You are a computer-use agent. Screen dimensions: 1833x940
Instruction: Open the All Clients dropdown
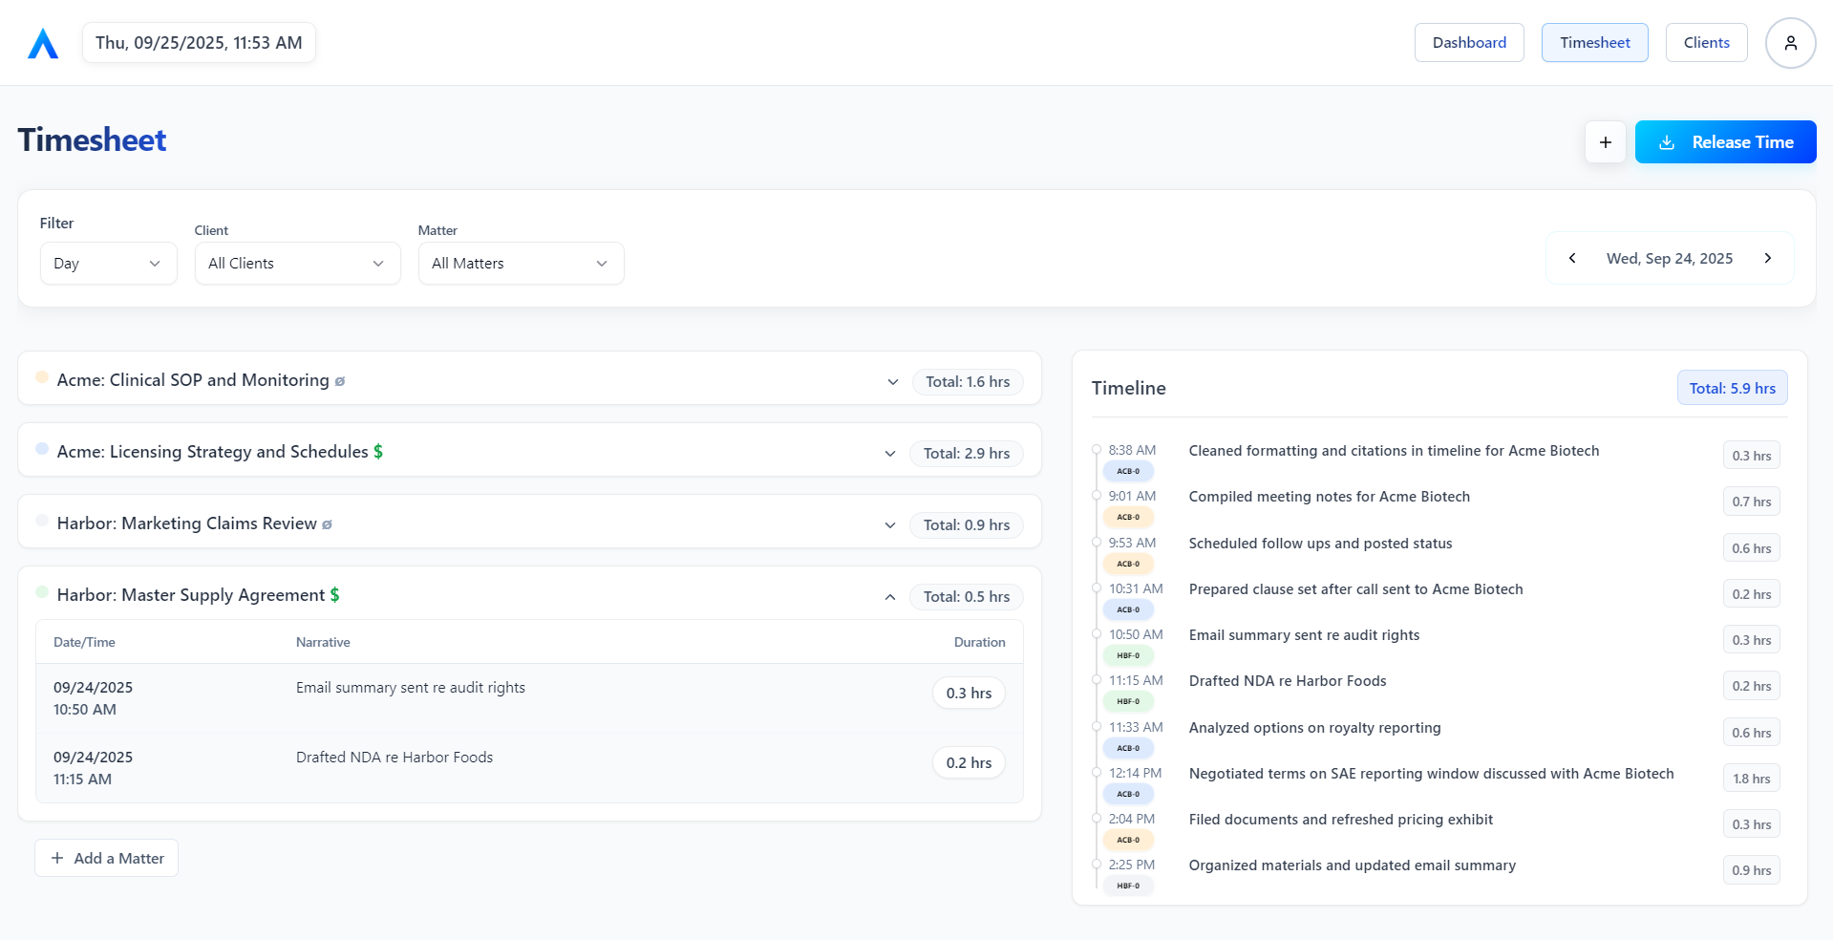coord(297,264)
